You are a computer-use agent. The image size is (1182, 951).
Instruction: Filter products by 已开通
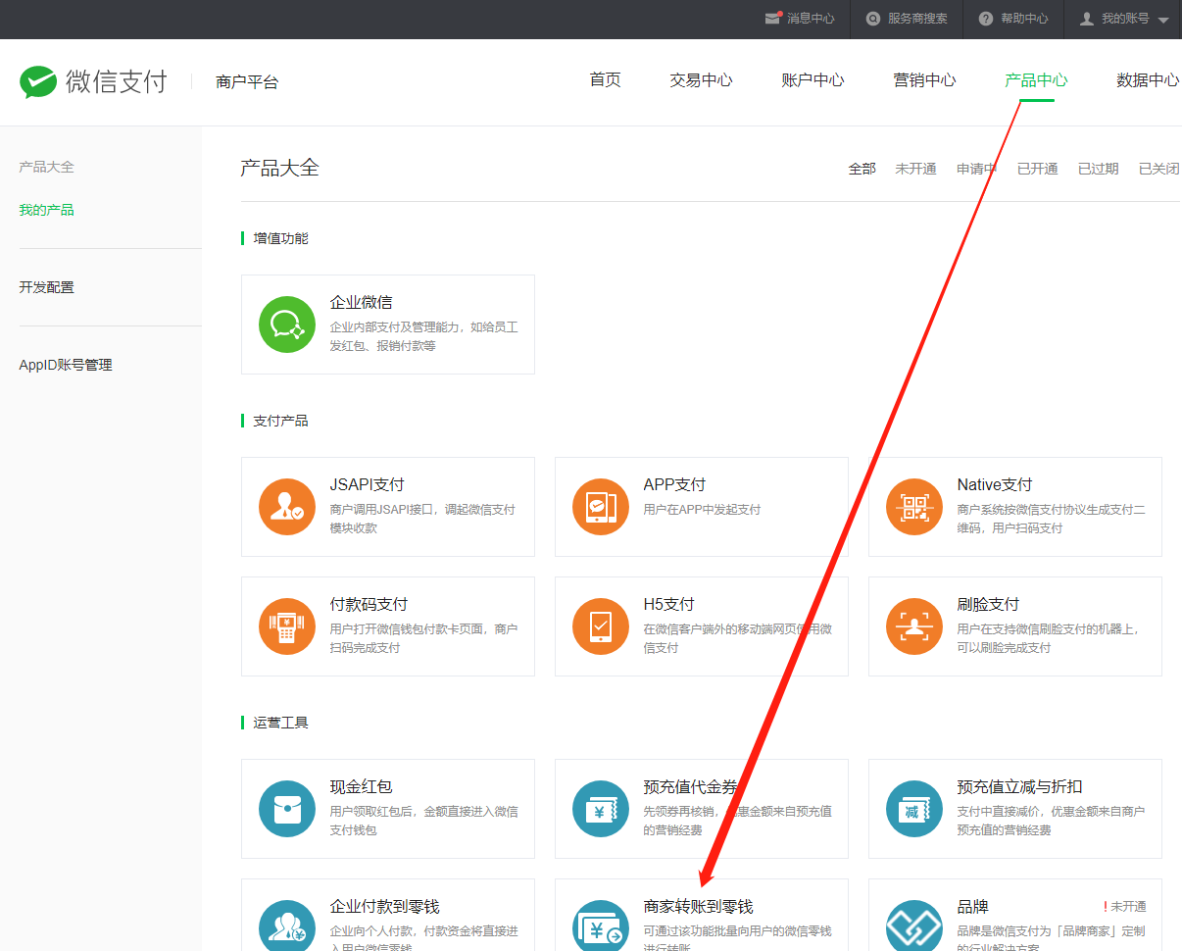click(x=1038, y=169)
